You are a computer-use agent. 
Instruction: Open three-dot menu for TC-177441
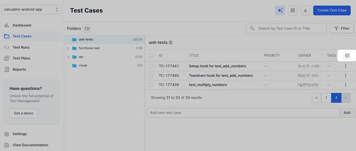346,66
